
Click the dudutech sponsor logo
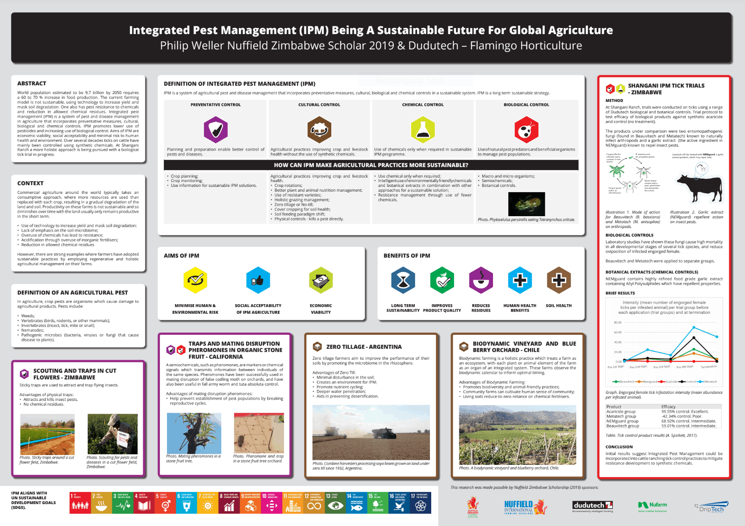[592, 506]
